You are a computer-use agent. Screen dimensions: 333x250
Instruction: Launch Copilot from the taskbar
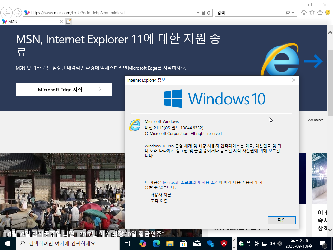[x=142, y=243]
